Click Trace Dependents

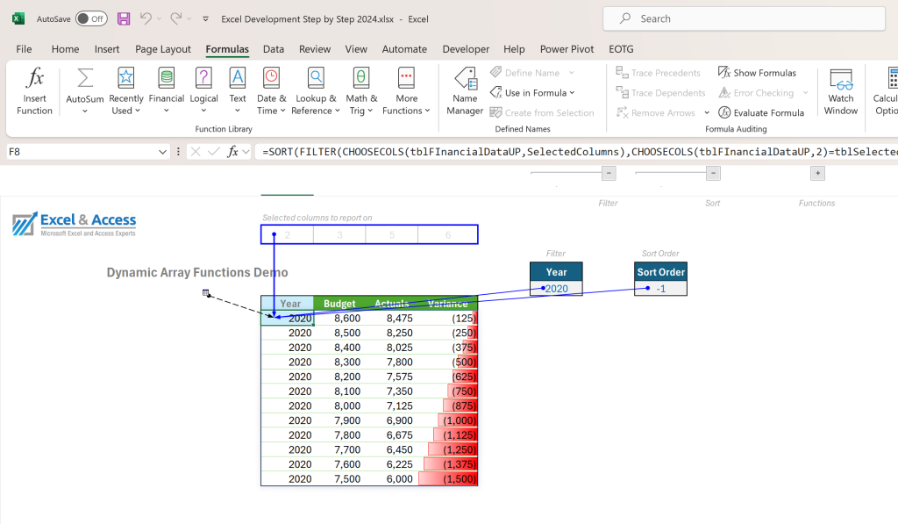(660, 93)
